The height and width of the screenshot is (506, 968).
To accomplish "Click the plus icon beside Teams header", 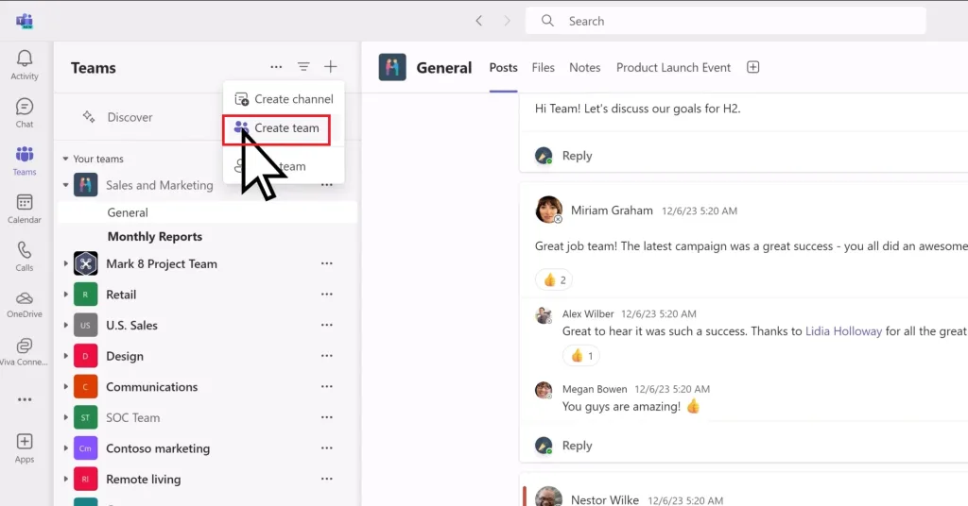I will [330, 67].
